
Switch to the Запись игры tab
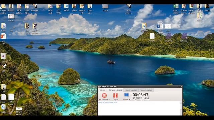click(x=131, y=90)
